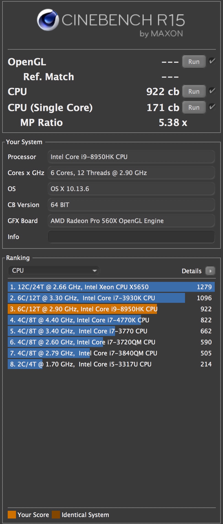Image resolution: width=223 pixels, height=524 pixels.
Task: Select Core i7-3930K ranking row
Action: [111, 298]
